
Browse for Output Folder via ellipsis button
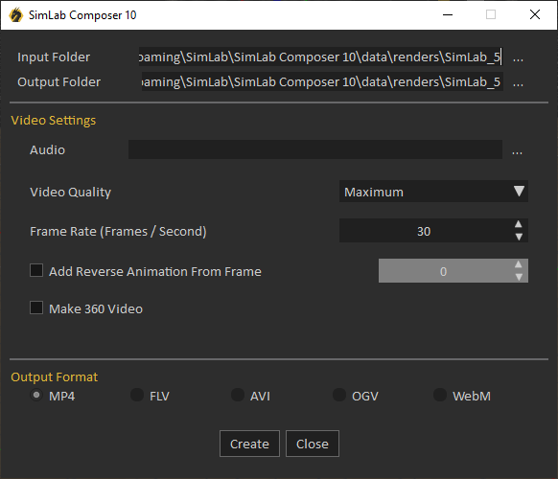(518, 82)
